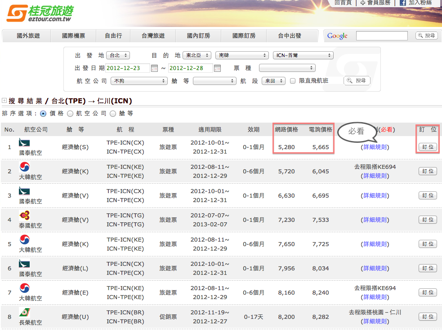The image size is (442, 331).
Task: Click EVA Air logo in row 8
Action: [x=25, y=312]
